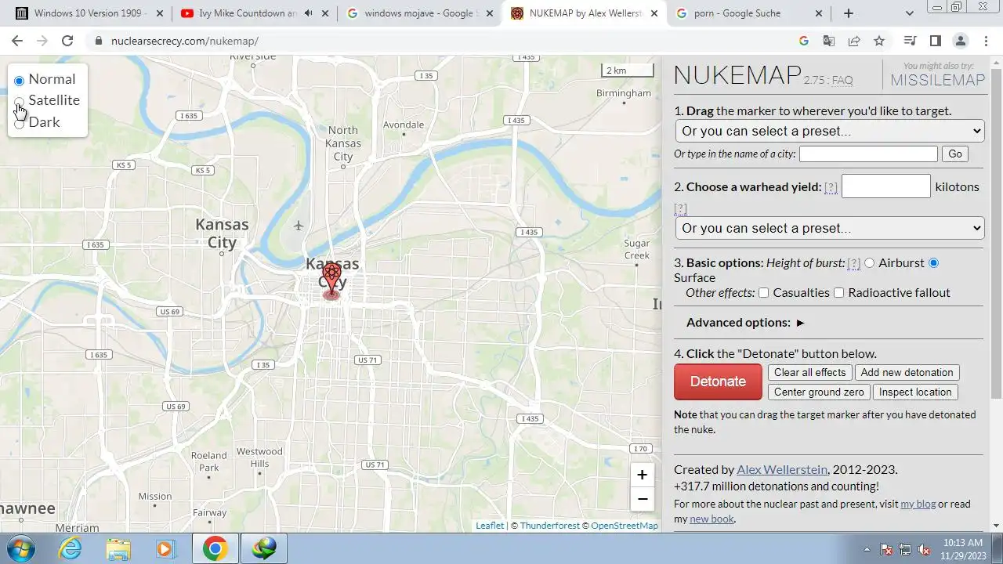Open the Alex Wellerstein link
Screen dimensions: 1003x564
coord(782,470)
